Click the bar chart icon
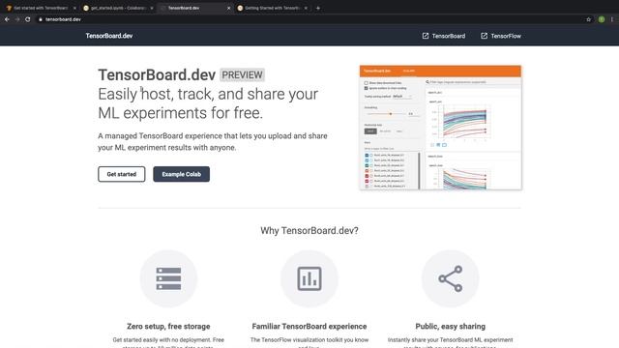This screenshot has height=348, width=619. (x=309, y=278)
